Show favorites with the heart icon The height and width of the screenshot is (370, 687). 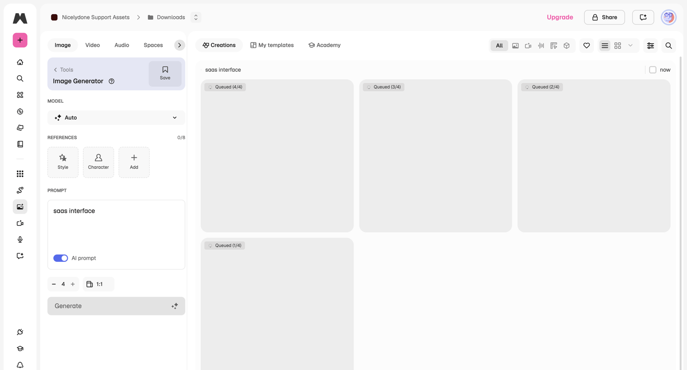pyautogui.click(x=587, y=45)
